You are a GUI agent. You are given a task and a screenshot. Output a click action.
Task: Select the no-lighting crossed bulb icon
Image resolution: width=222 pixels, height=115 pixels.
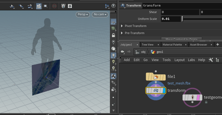click(x=113, y=42)
